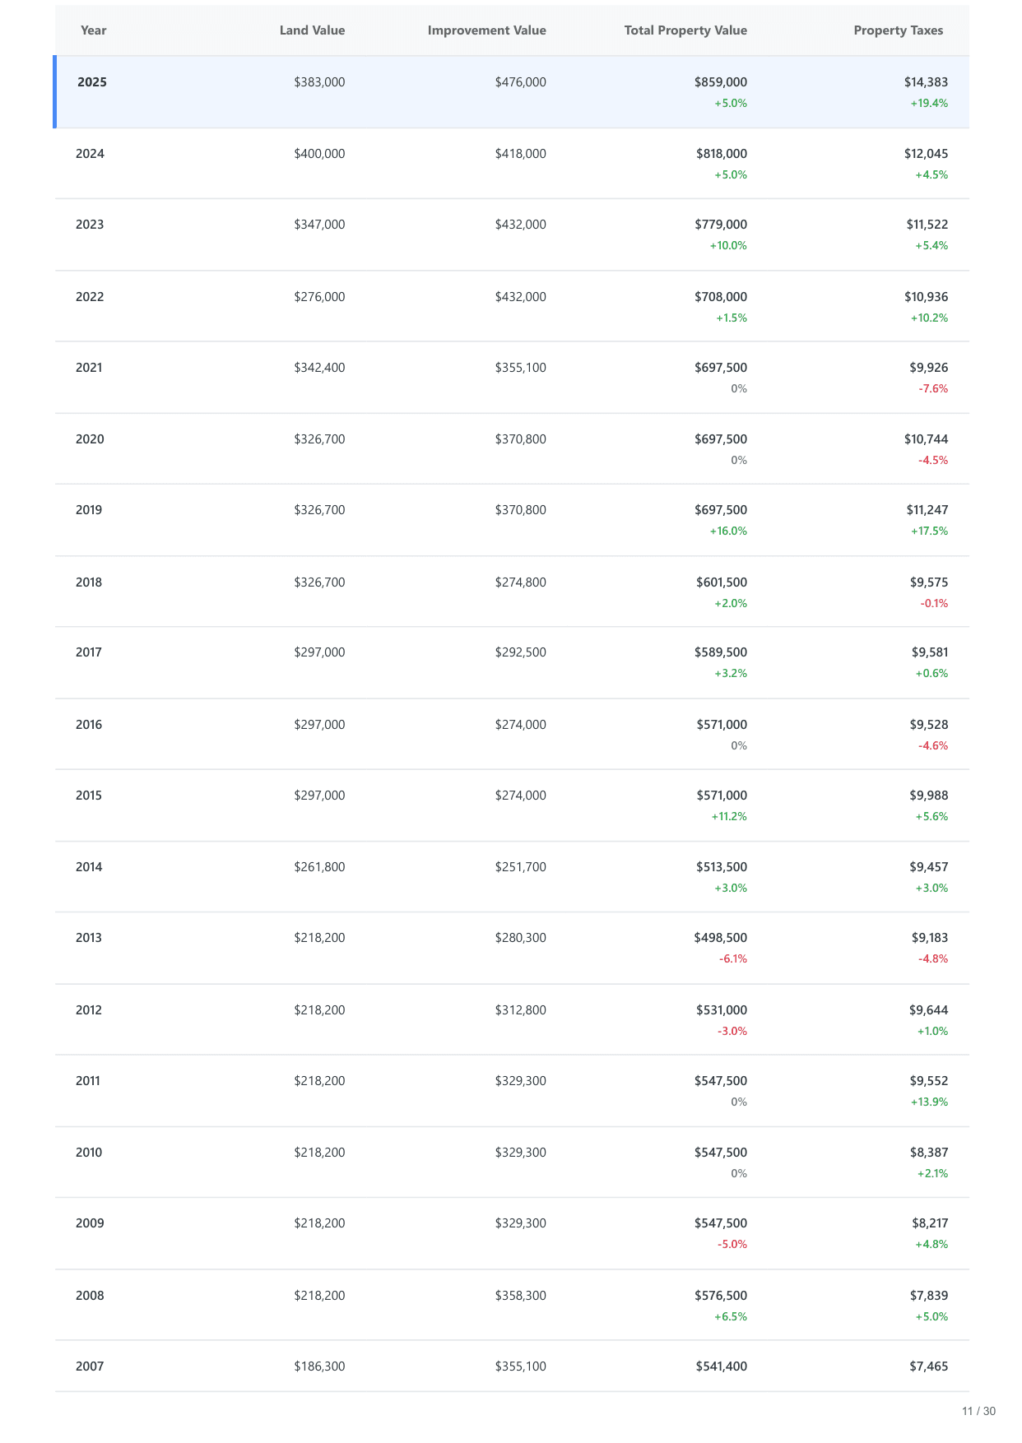Click the Improvement Value column header
The image size is (1022, 1443).
(486, 30)
